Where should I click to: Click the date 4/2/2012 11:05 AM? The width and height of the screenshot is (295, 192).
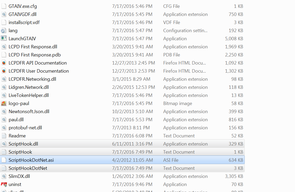[132, 160]
